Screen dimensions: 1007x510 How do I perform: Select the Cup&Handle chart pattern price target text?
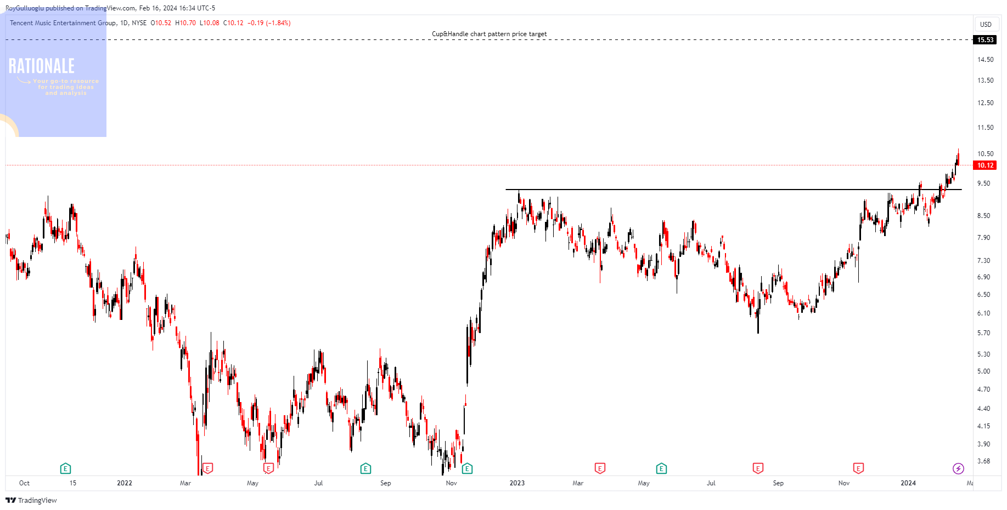coord(489,34)
